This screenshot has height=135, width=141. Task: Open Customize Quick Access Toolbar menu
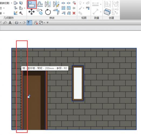pos(47,23)
